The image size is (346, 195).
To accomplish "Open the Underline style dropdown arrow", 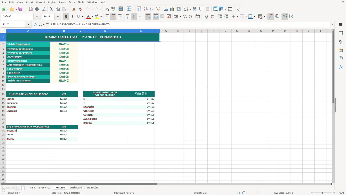I will (82, 17).
